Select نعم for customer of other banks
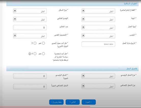The image size is (141, 108). [43, 43]
